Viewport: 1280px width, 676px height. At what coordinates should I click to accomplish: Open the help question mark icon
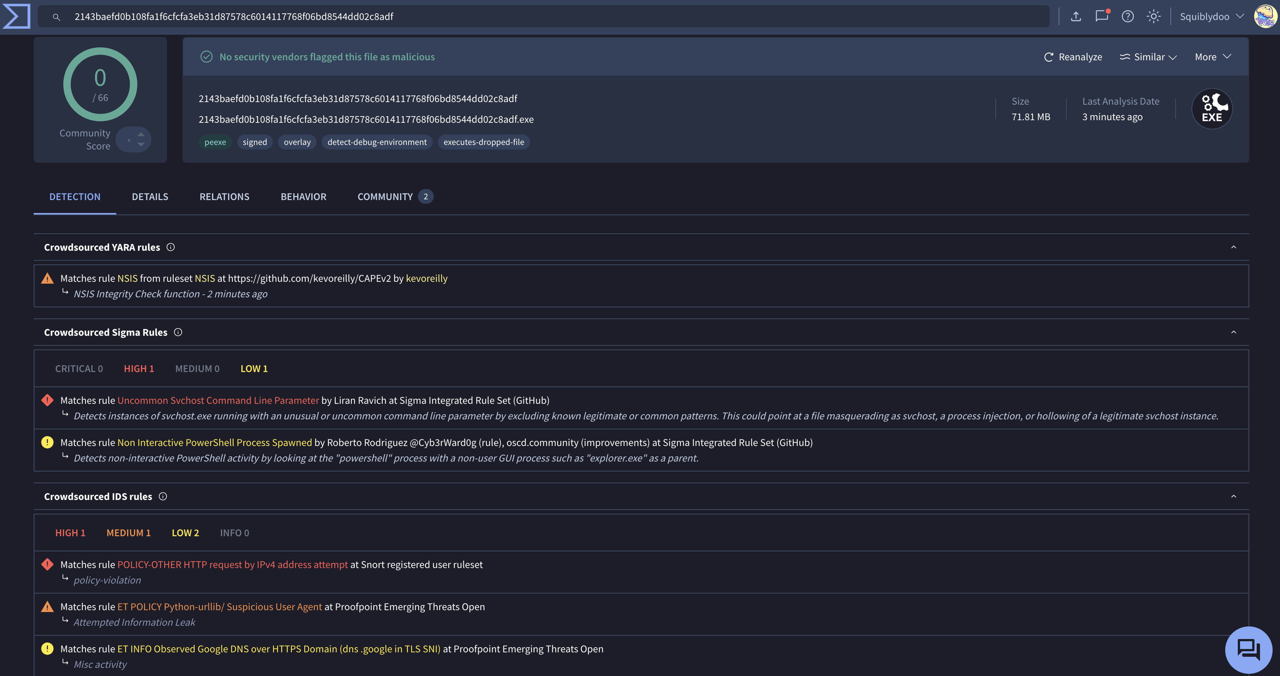(1127, 16)
